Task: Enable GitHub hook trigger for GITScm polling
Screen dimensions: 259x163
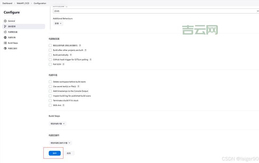Action: 50,60
